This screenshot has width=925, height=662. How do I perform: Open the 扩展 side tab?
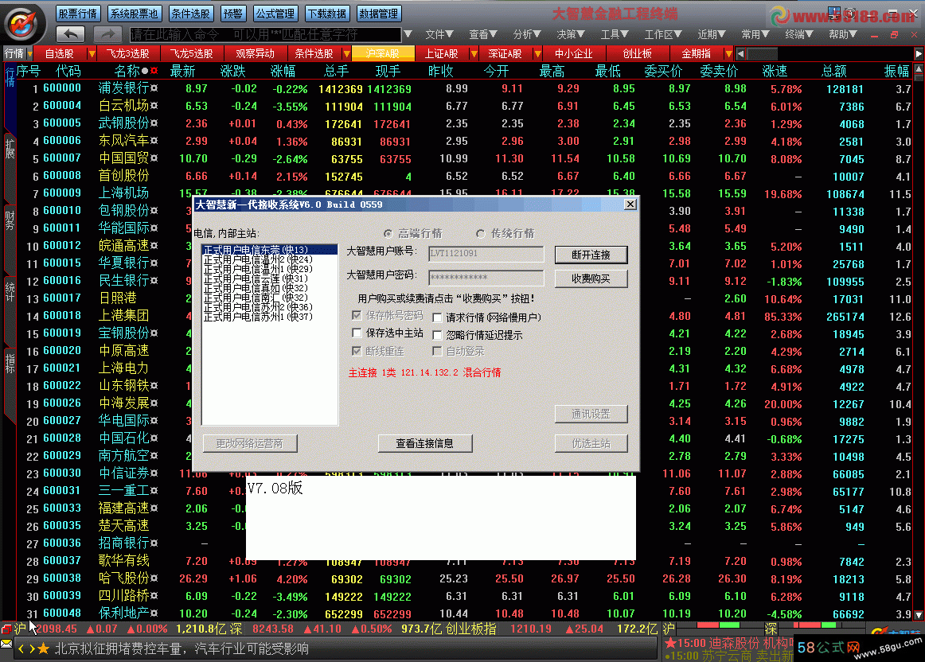pyautogui.click(x=10, y=149)
